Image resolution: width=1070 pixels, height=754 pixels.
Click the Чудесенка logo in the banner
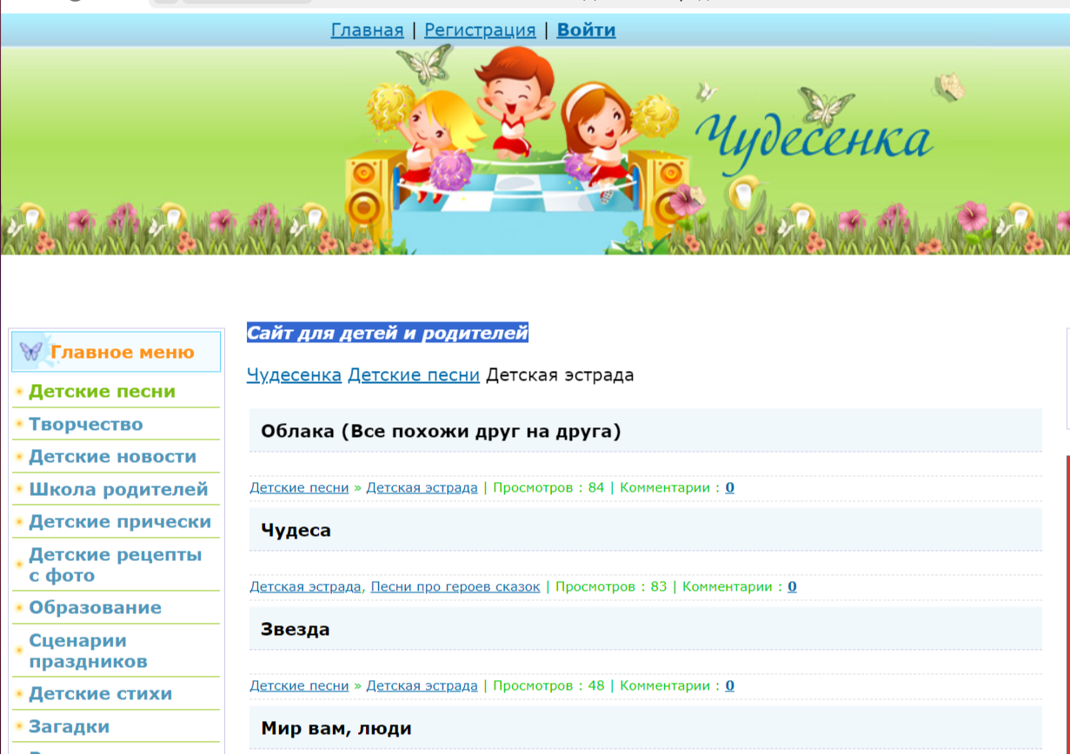[x=814, y=138]
